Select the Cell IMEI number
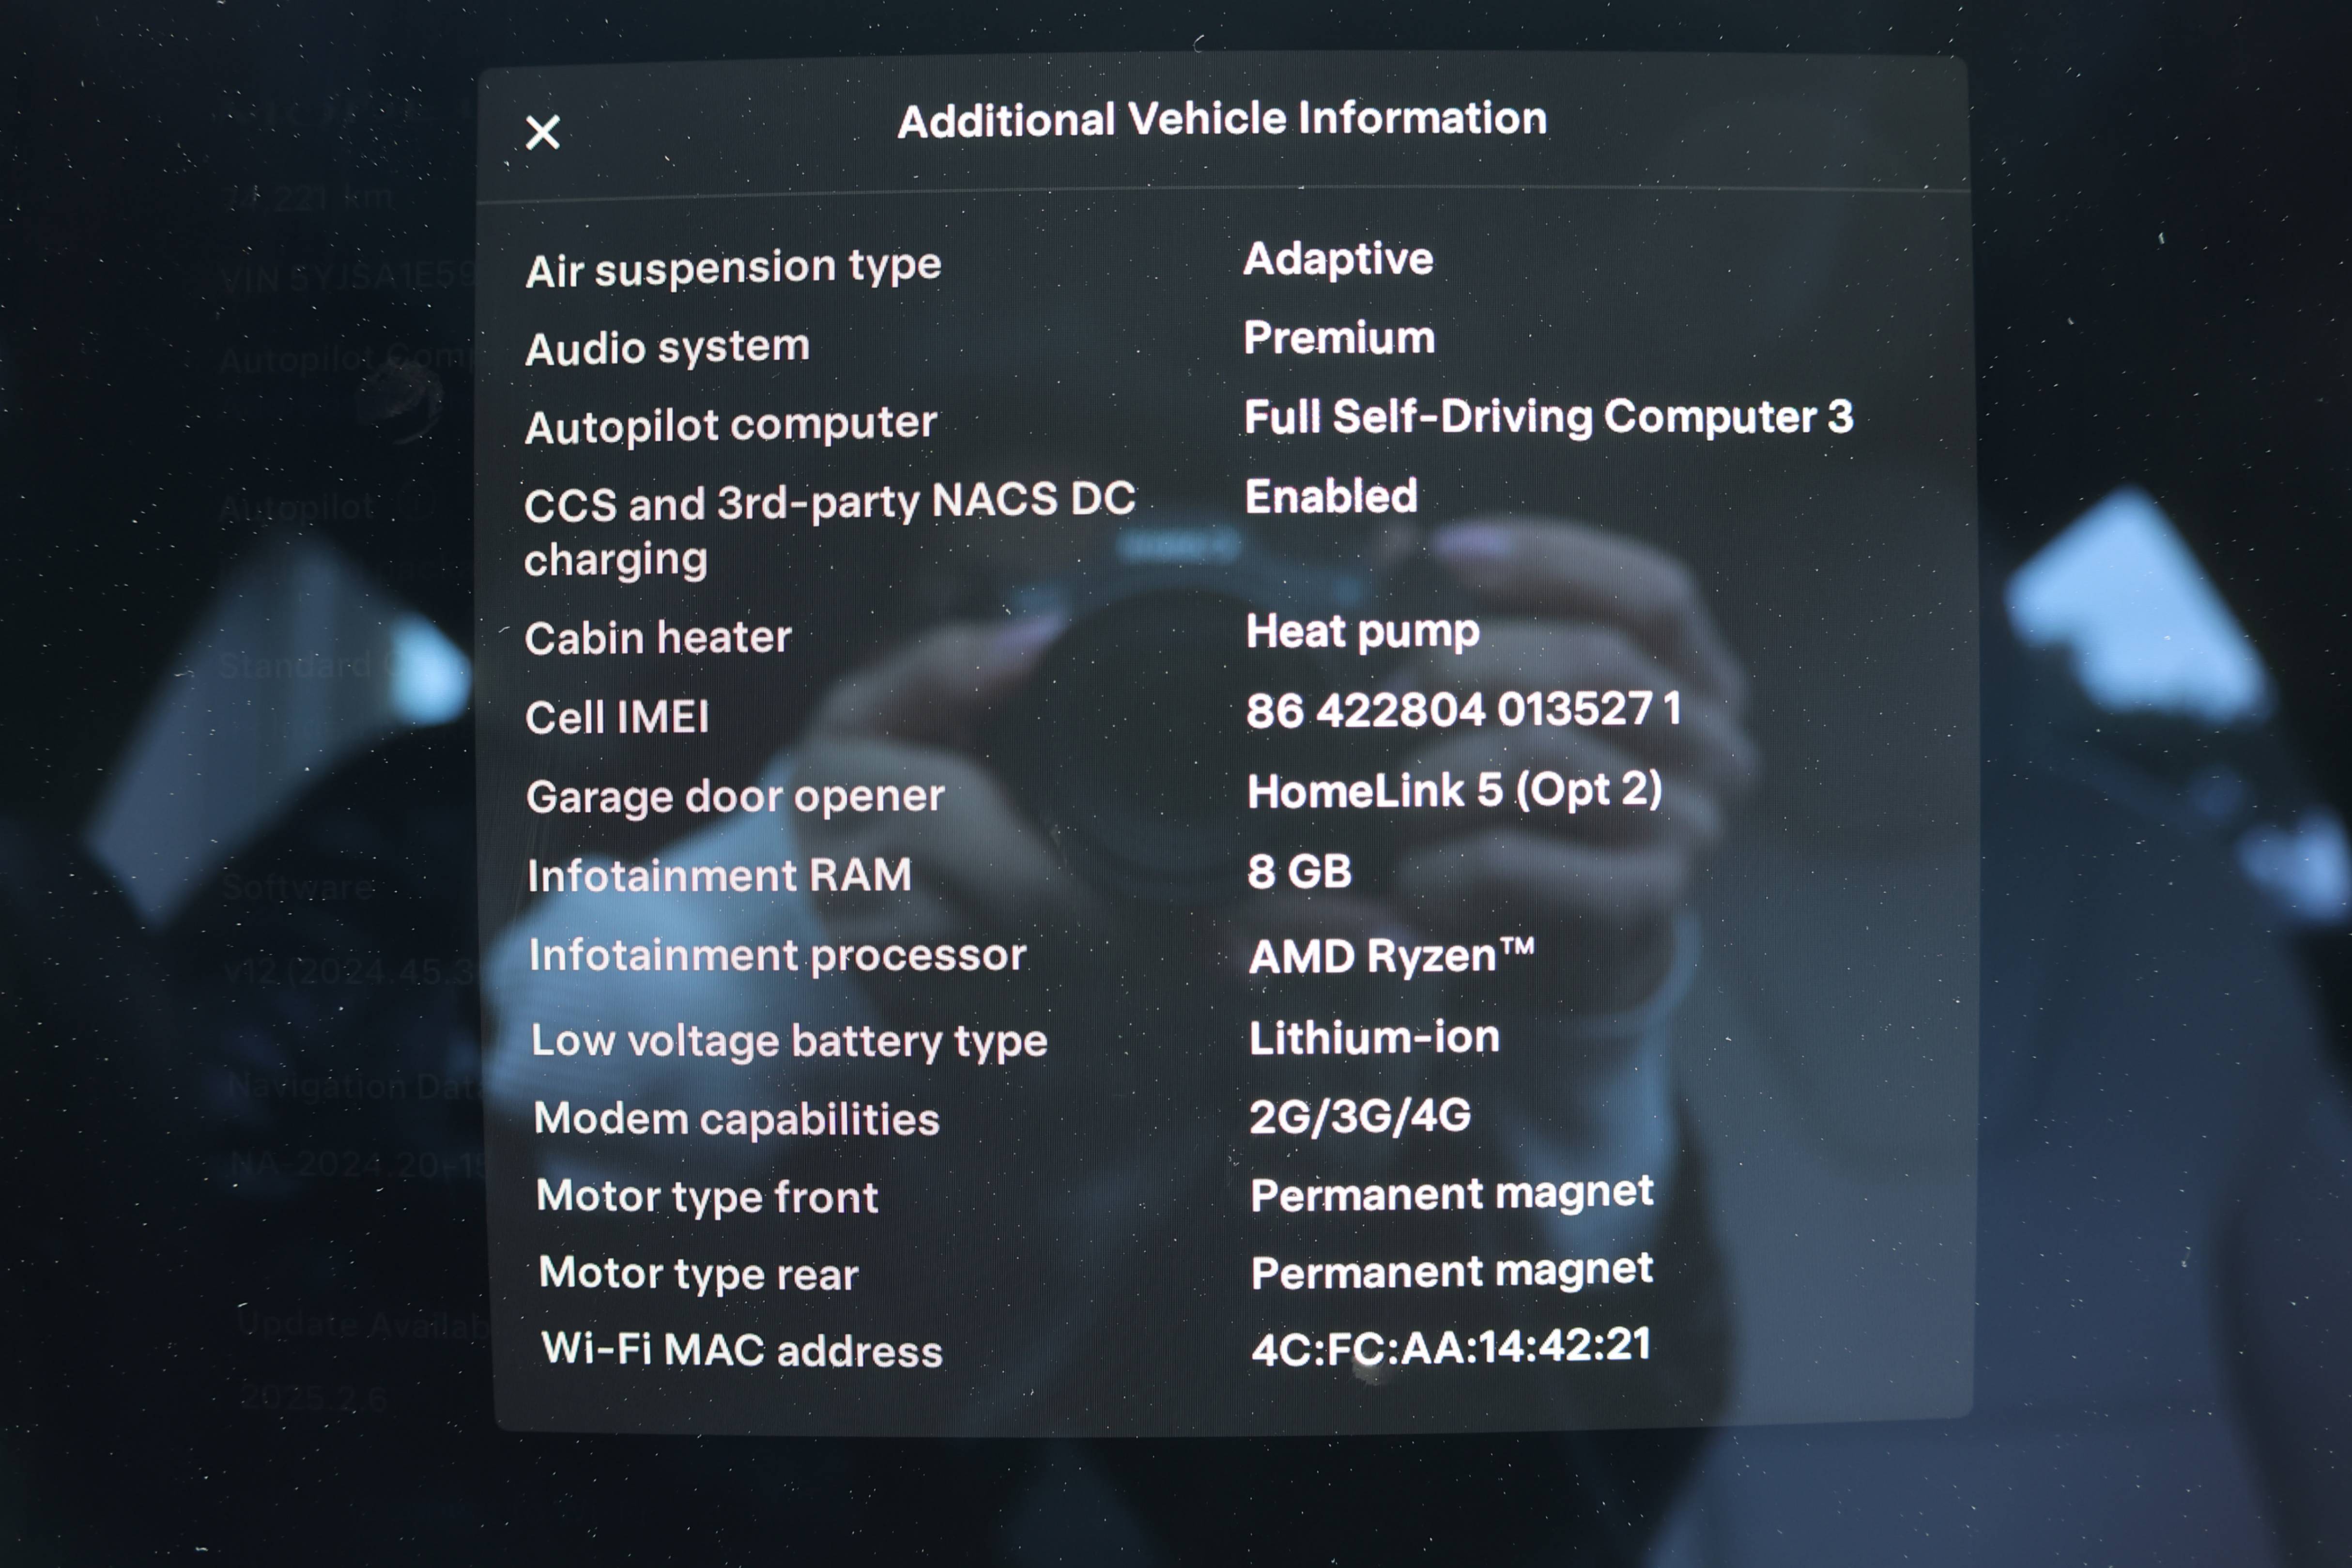This screenshot has width=2352, height=1568. [1462, 711]
